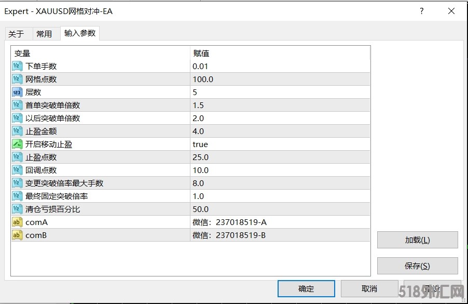The height and width of the screenshot is (304, 468).
Task: Click the 清仓亏损百分比 variable name
Action: pyautogui.click(x=52, y=209)
